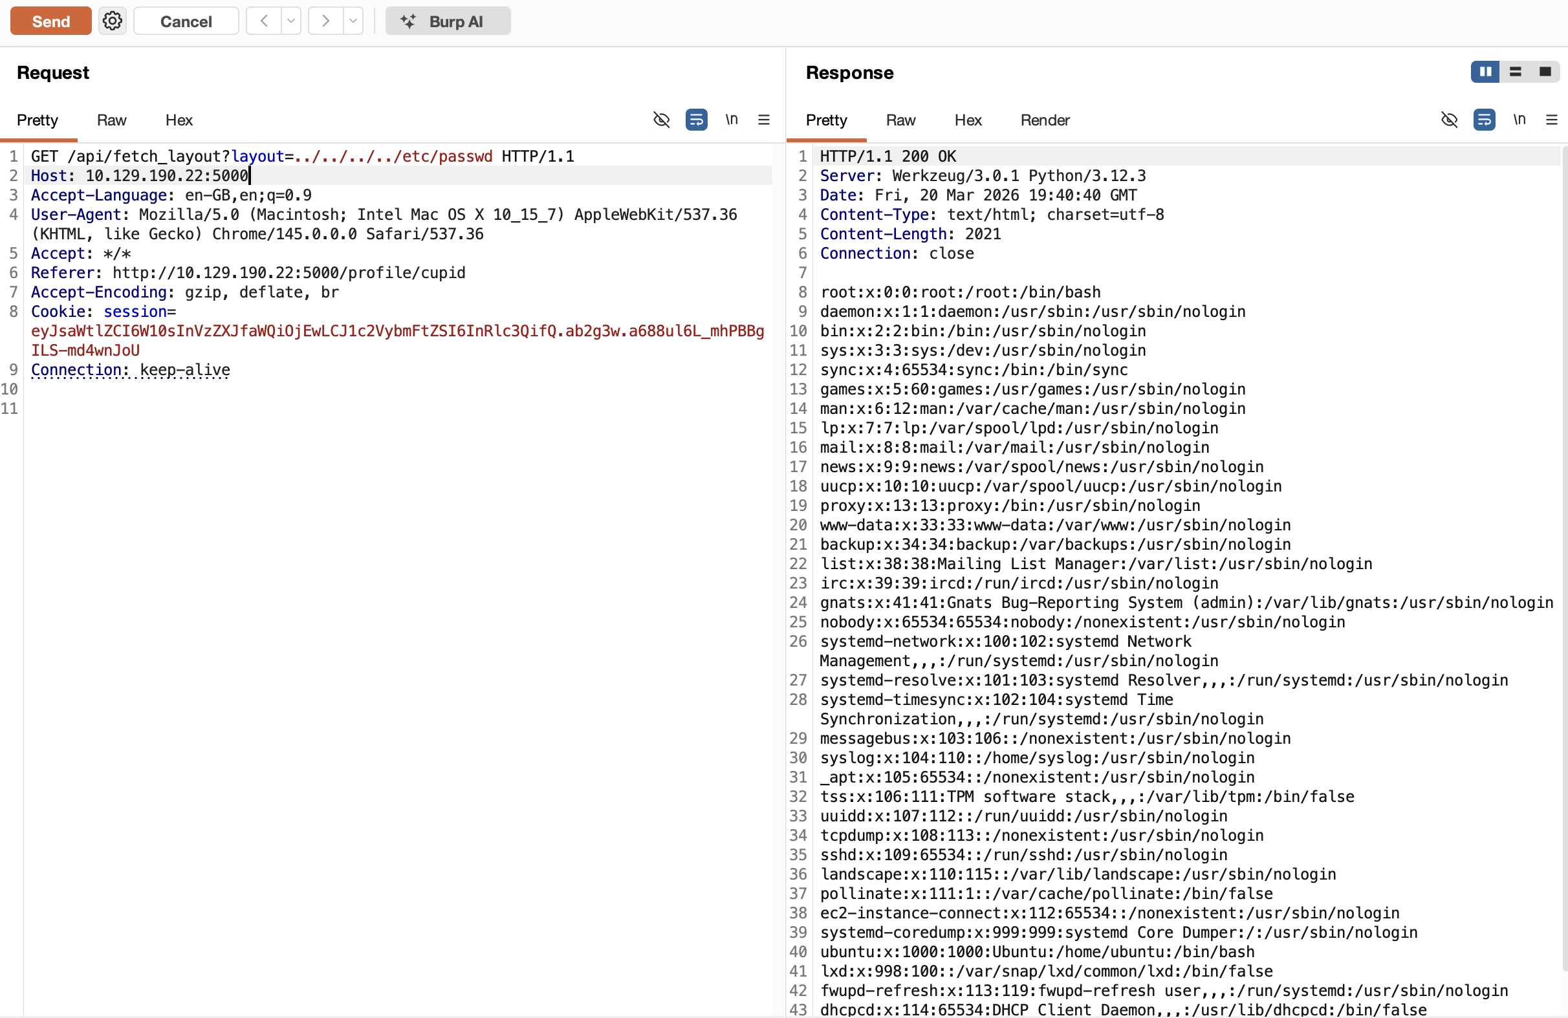The width and height of the screenshot is (1568, 1018).
Task: Expand the back history dropdown arrow
Action: click(x=290, y=21)
